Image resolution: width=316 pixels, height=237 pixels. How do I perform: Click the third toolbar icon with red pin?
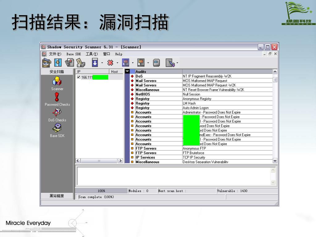(x=69, y=63)
